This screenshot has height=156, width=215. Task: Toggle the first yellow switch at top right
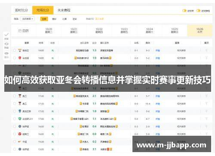coord(184,11)
